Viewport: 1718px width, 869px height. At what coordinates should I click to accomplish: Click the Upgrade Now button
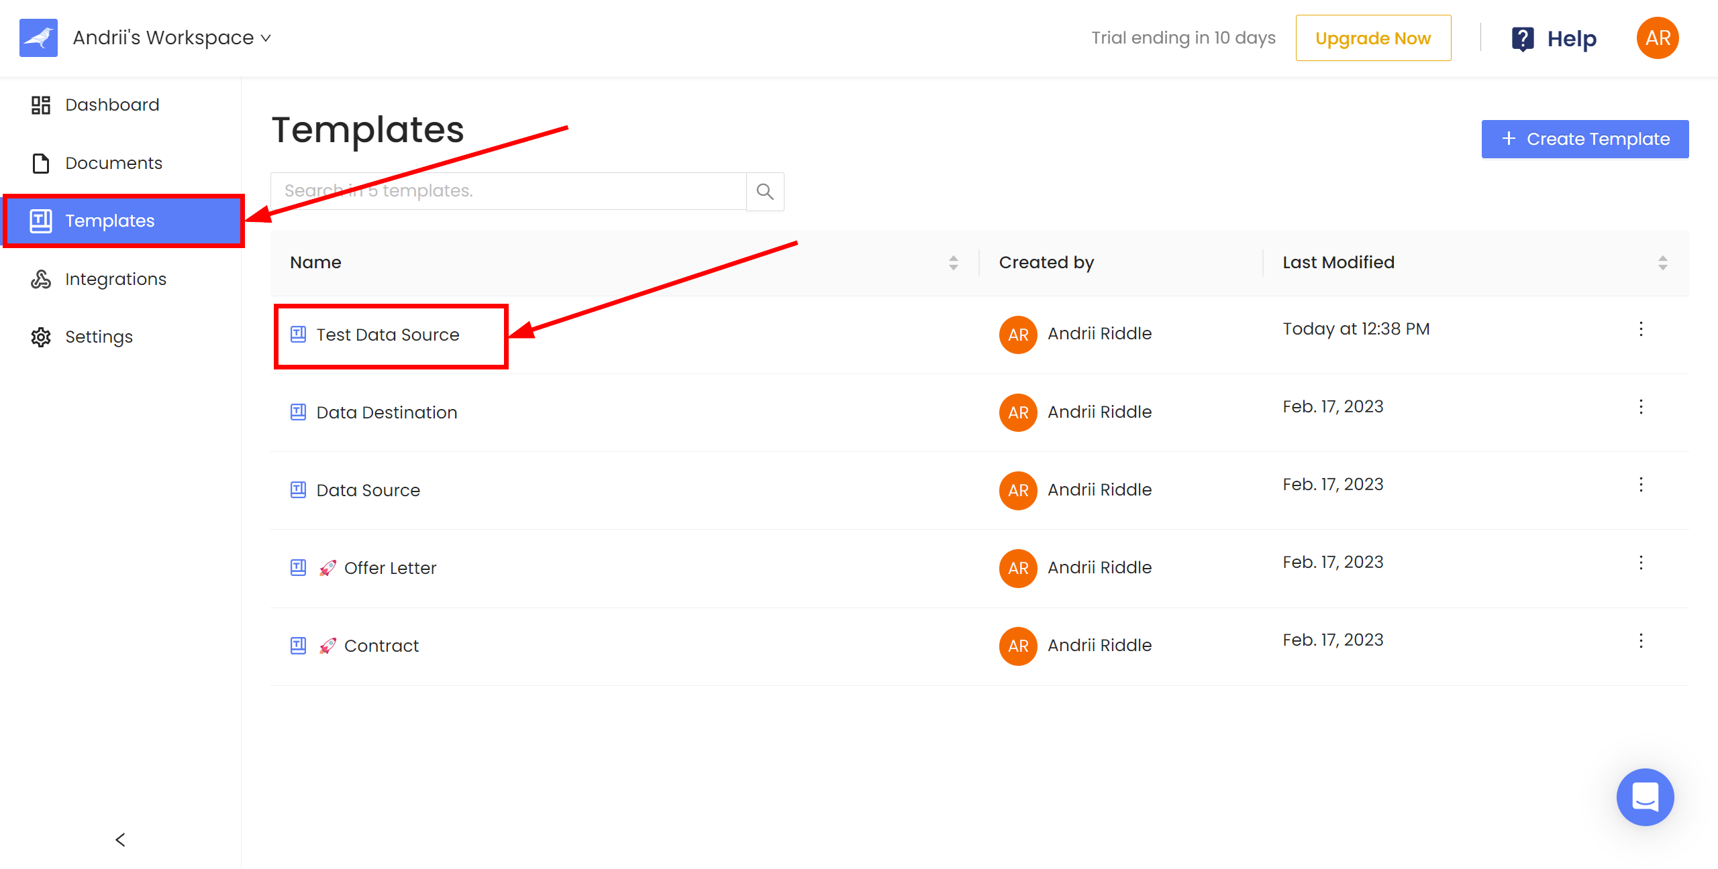(x=1374, y=38)
